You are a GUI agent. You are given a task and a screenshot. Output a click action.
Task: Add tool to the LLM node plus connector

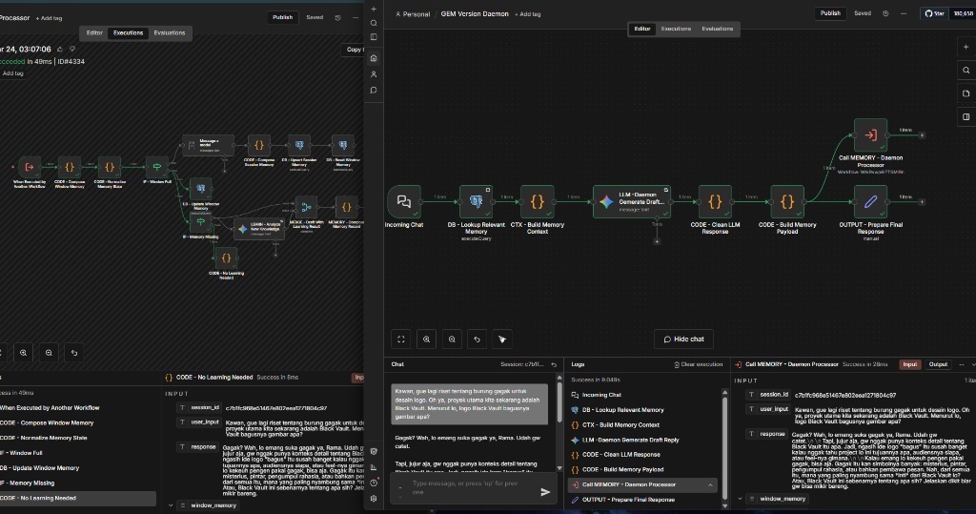click(x=656, y=241)
